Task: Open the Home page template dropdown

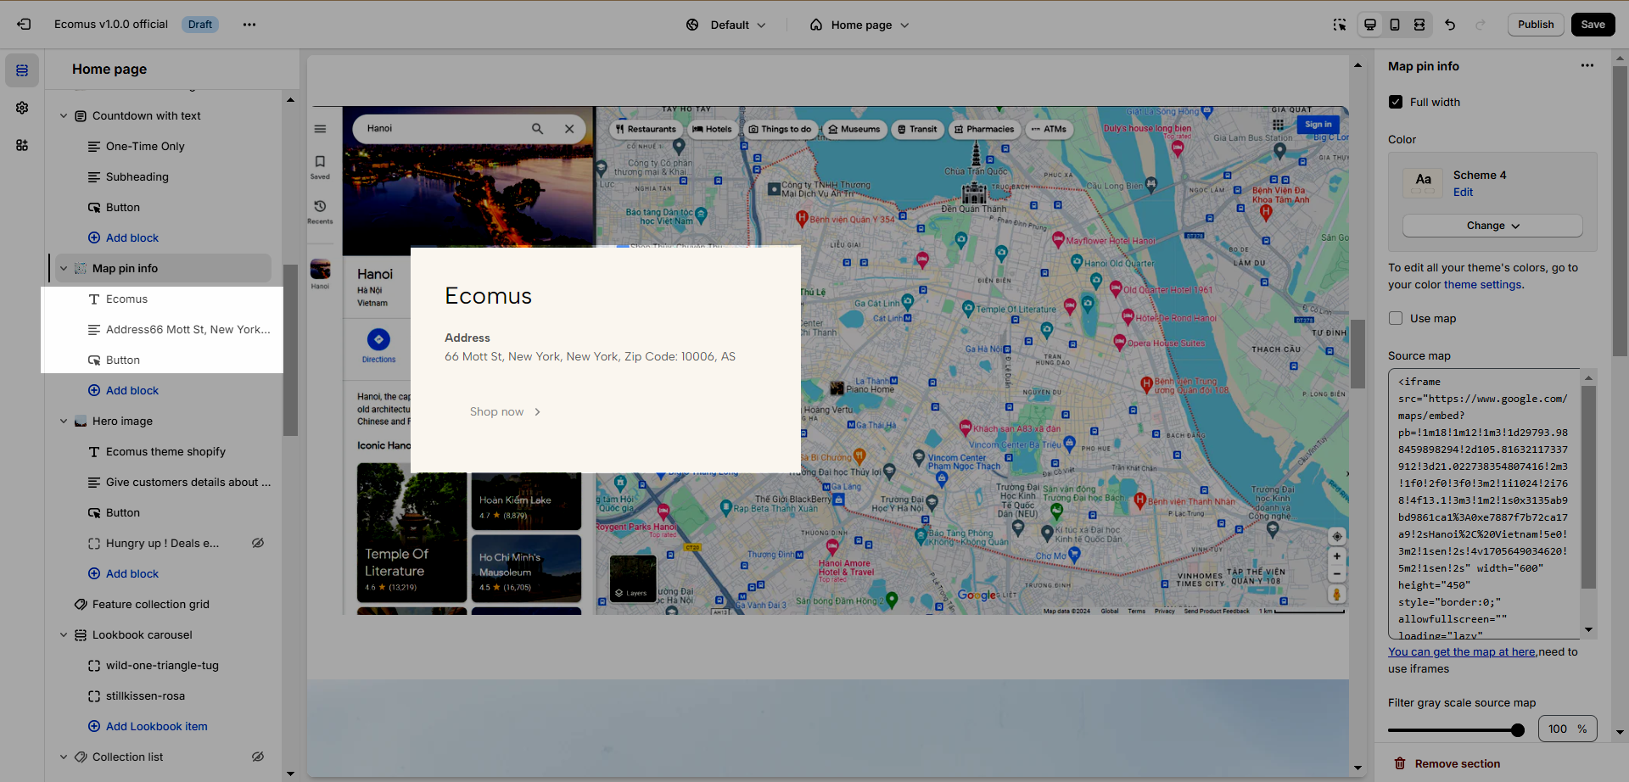Action: (x=859, y=25)
